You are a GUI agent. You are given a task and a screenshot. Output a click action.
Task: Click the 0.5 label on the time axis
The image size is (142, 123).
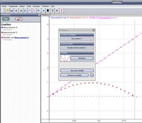point(99,121)
